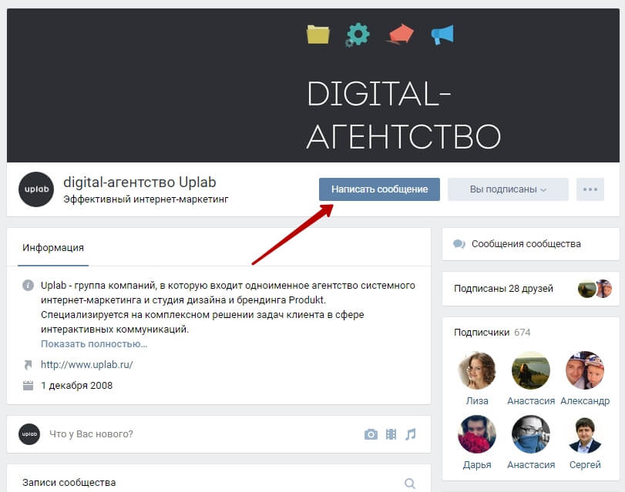625x492 pixels.
Task: Click in the 'Что у Вас нового?' field
Action: coord(91,434)
